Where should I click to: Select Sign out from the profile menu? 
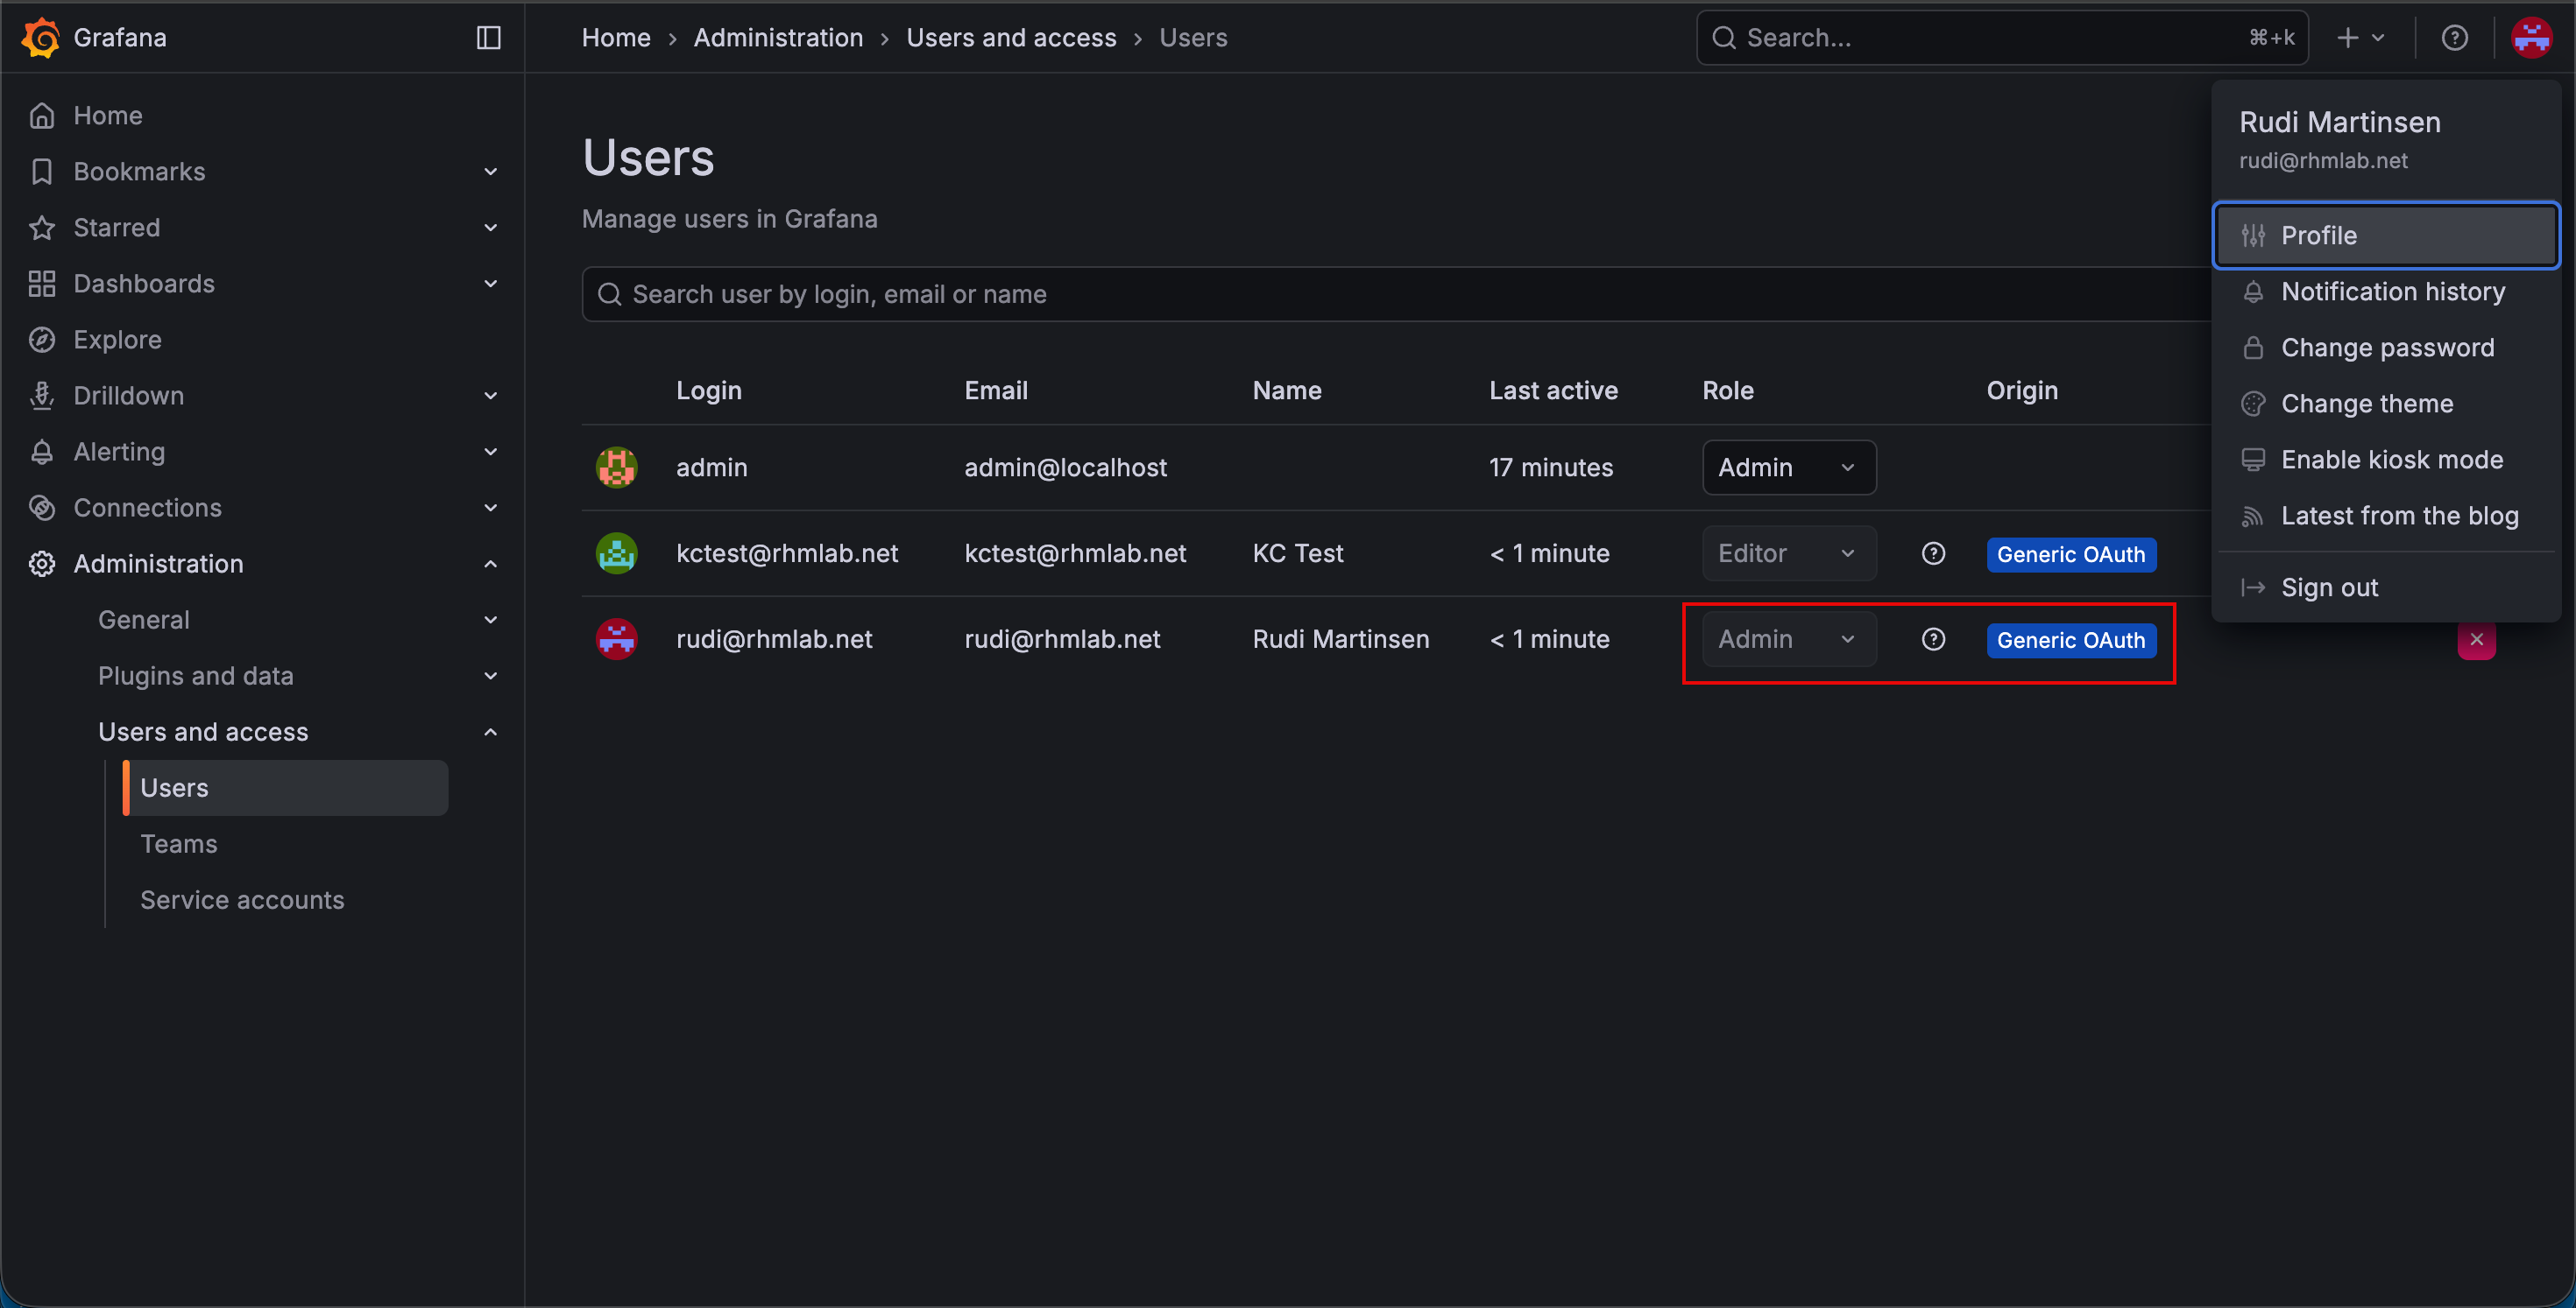pos(2329,587)
